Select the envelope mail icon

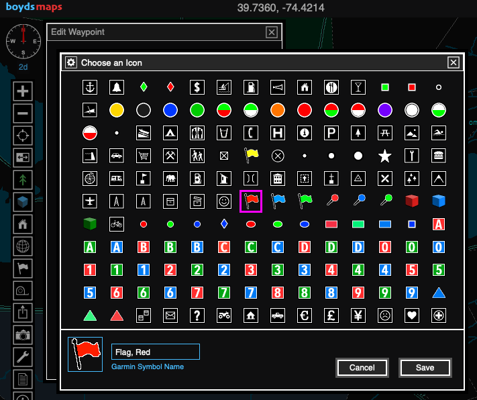tap(170, 315)
